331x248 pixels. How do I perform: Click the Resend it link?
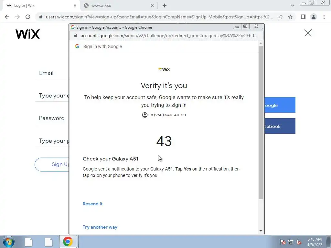(92, 204)
